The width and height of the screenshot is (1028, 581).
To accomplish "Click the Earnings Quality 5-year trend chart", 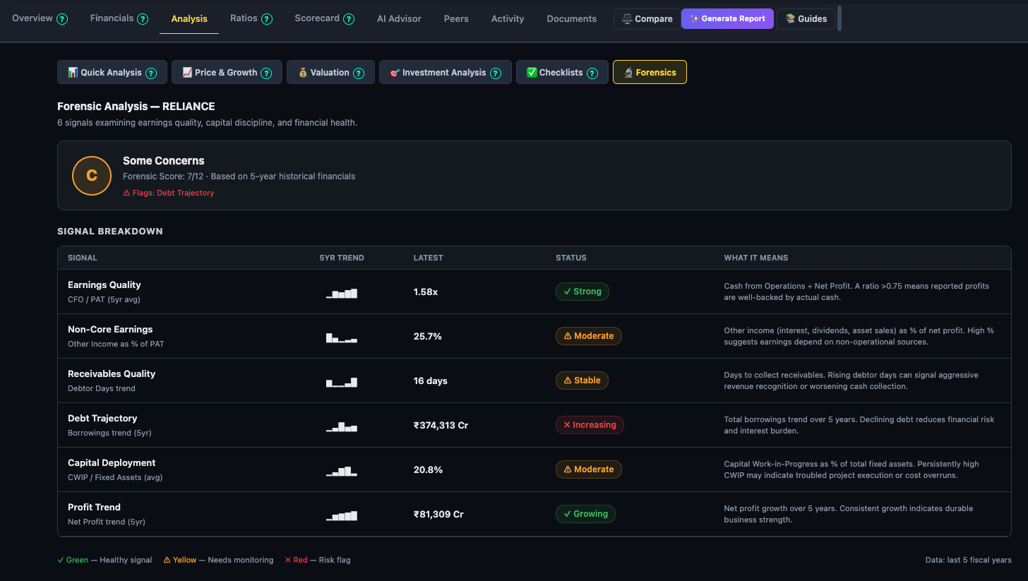I will click(x=342, y=292).
